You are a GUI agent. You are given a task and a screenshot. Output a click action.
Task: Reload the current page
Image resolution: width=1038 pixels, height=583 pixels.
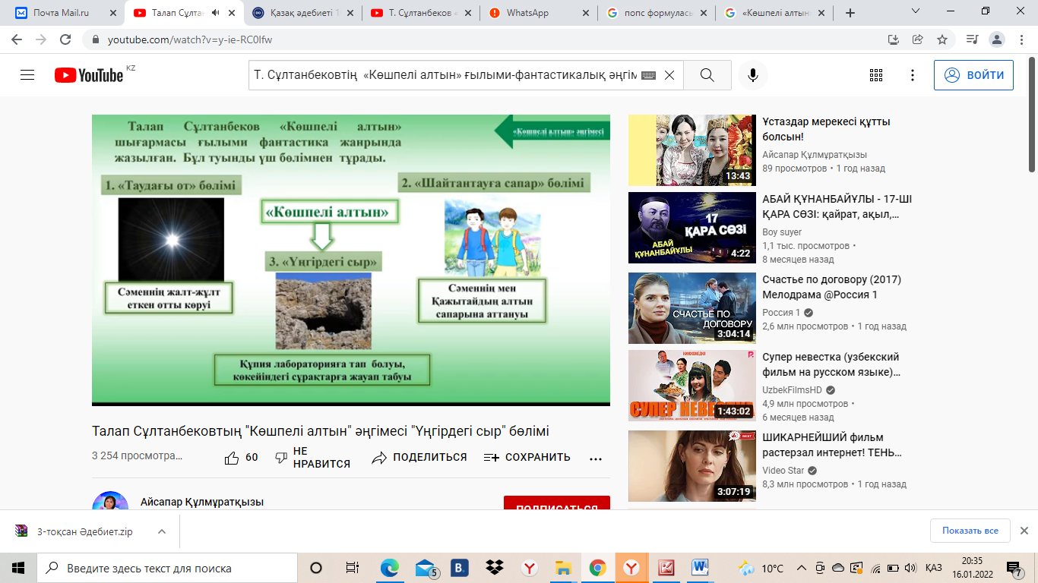65,39
